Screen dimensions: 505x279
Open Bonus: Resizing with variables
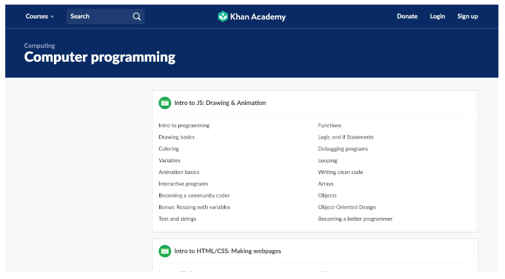pyautogui.click(x=194, y=207)
